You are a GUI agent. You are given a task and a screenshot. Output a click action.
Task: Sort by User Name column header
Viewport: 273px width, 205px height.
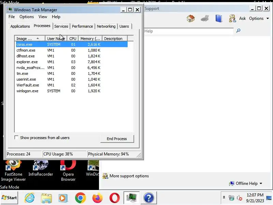click(56, 39)
